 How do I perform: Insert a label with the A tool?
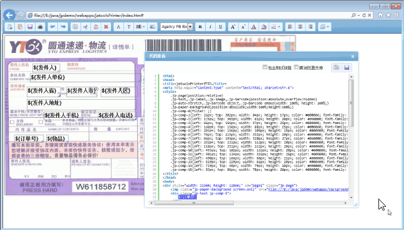[118, 27]
